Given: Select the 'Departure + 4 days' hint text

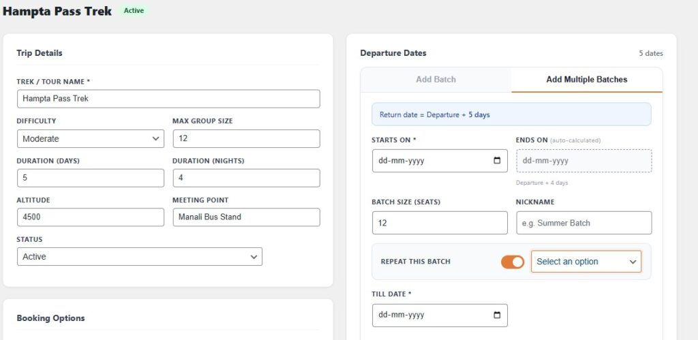Looking at the screenshot, I should [542, 183].
